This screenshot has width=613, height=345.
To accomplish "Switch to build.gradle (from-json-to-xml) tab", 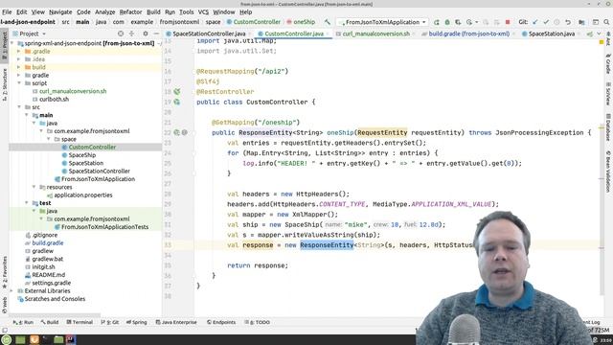I will pos(468,34).
